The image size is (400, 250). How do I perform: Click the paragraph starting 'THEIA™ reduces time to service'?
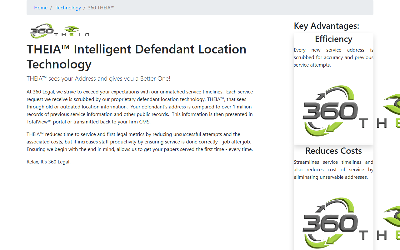[x=140, y=142]
